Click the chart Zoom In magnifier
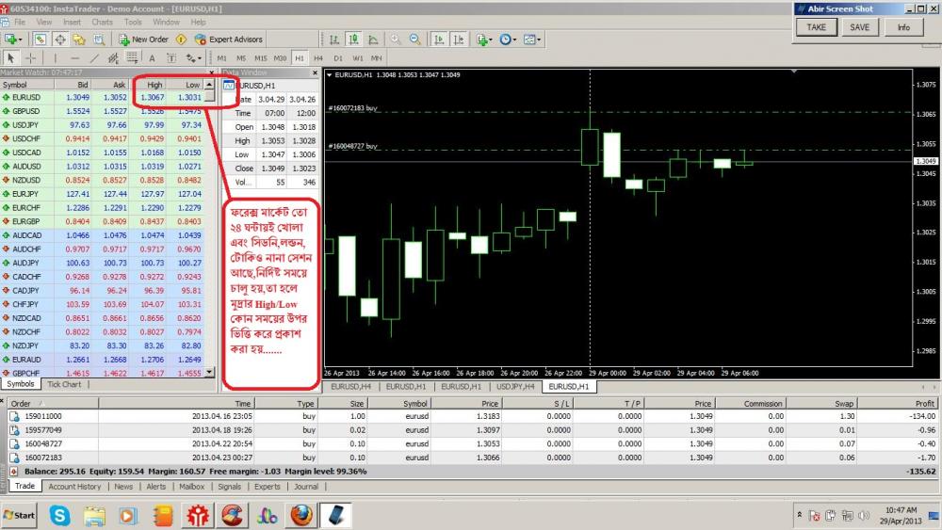Screen dimensions: 942x530 pyautogui.click(x=396, y=39)
